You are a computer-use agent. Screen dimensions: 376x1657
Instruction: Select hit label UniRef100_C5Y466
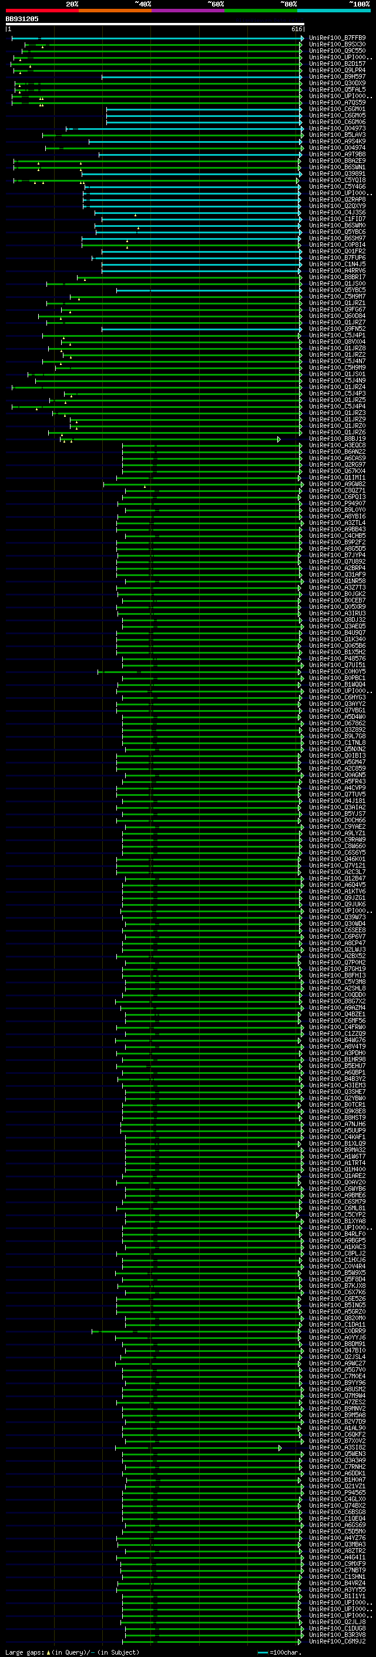337,186
